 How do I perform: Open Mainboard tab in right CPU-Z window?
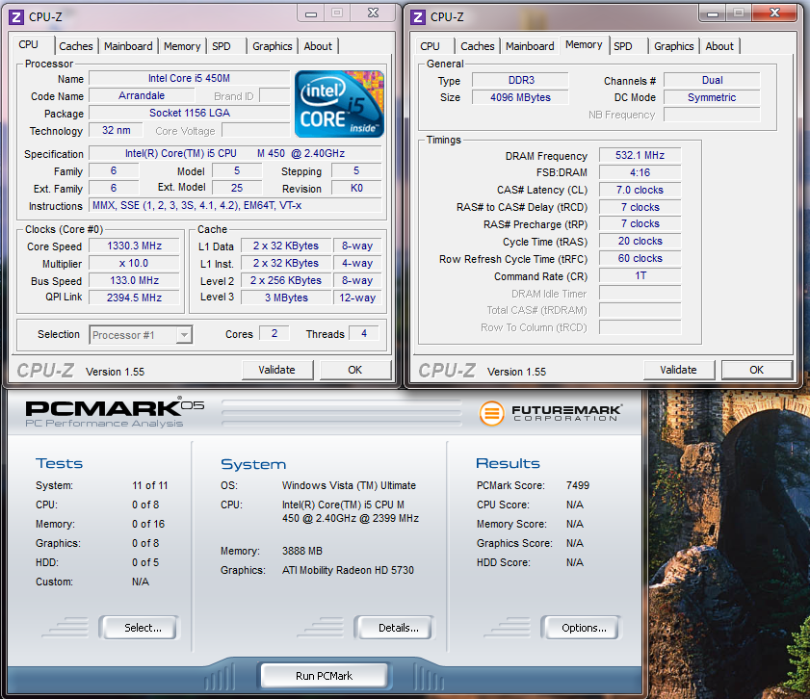pyautogui.click(x=530, y=46)
